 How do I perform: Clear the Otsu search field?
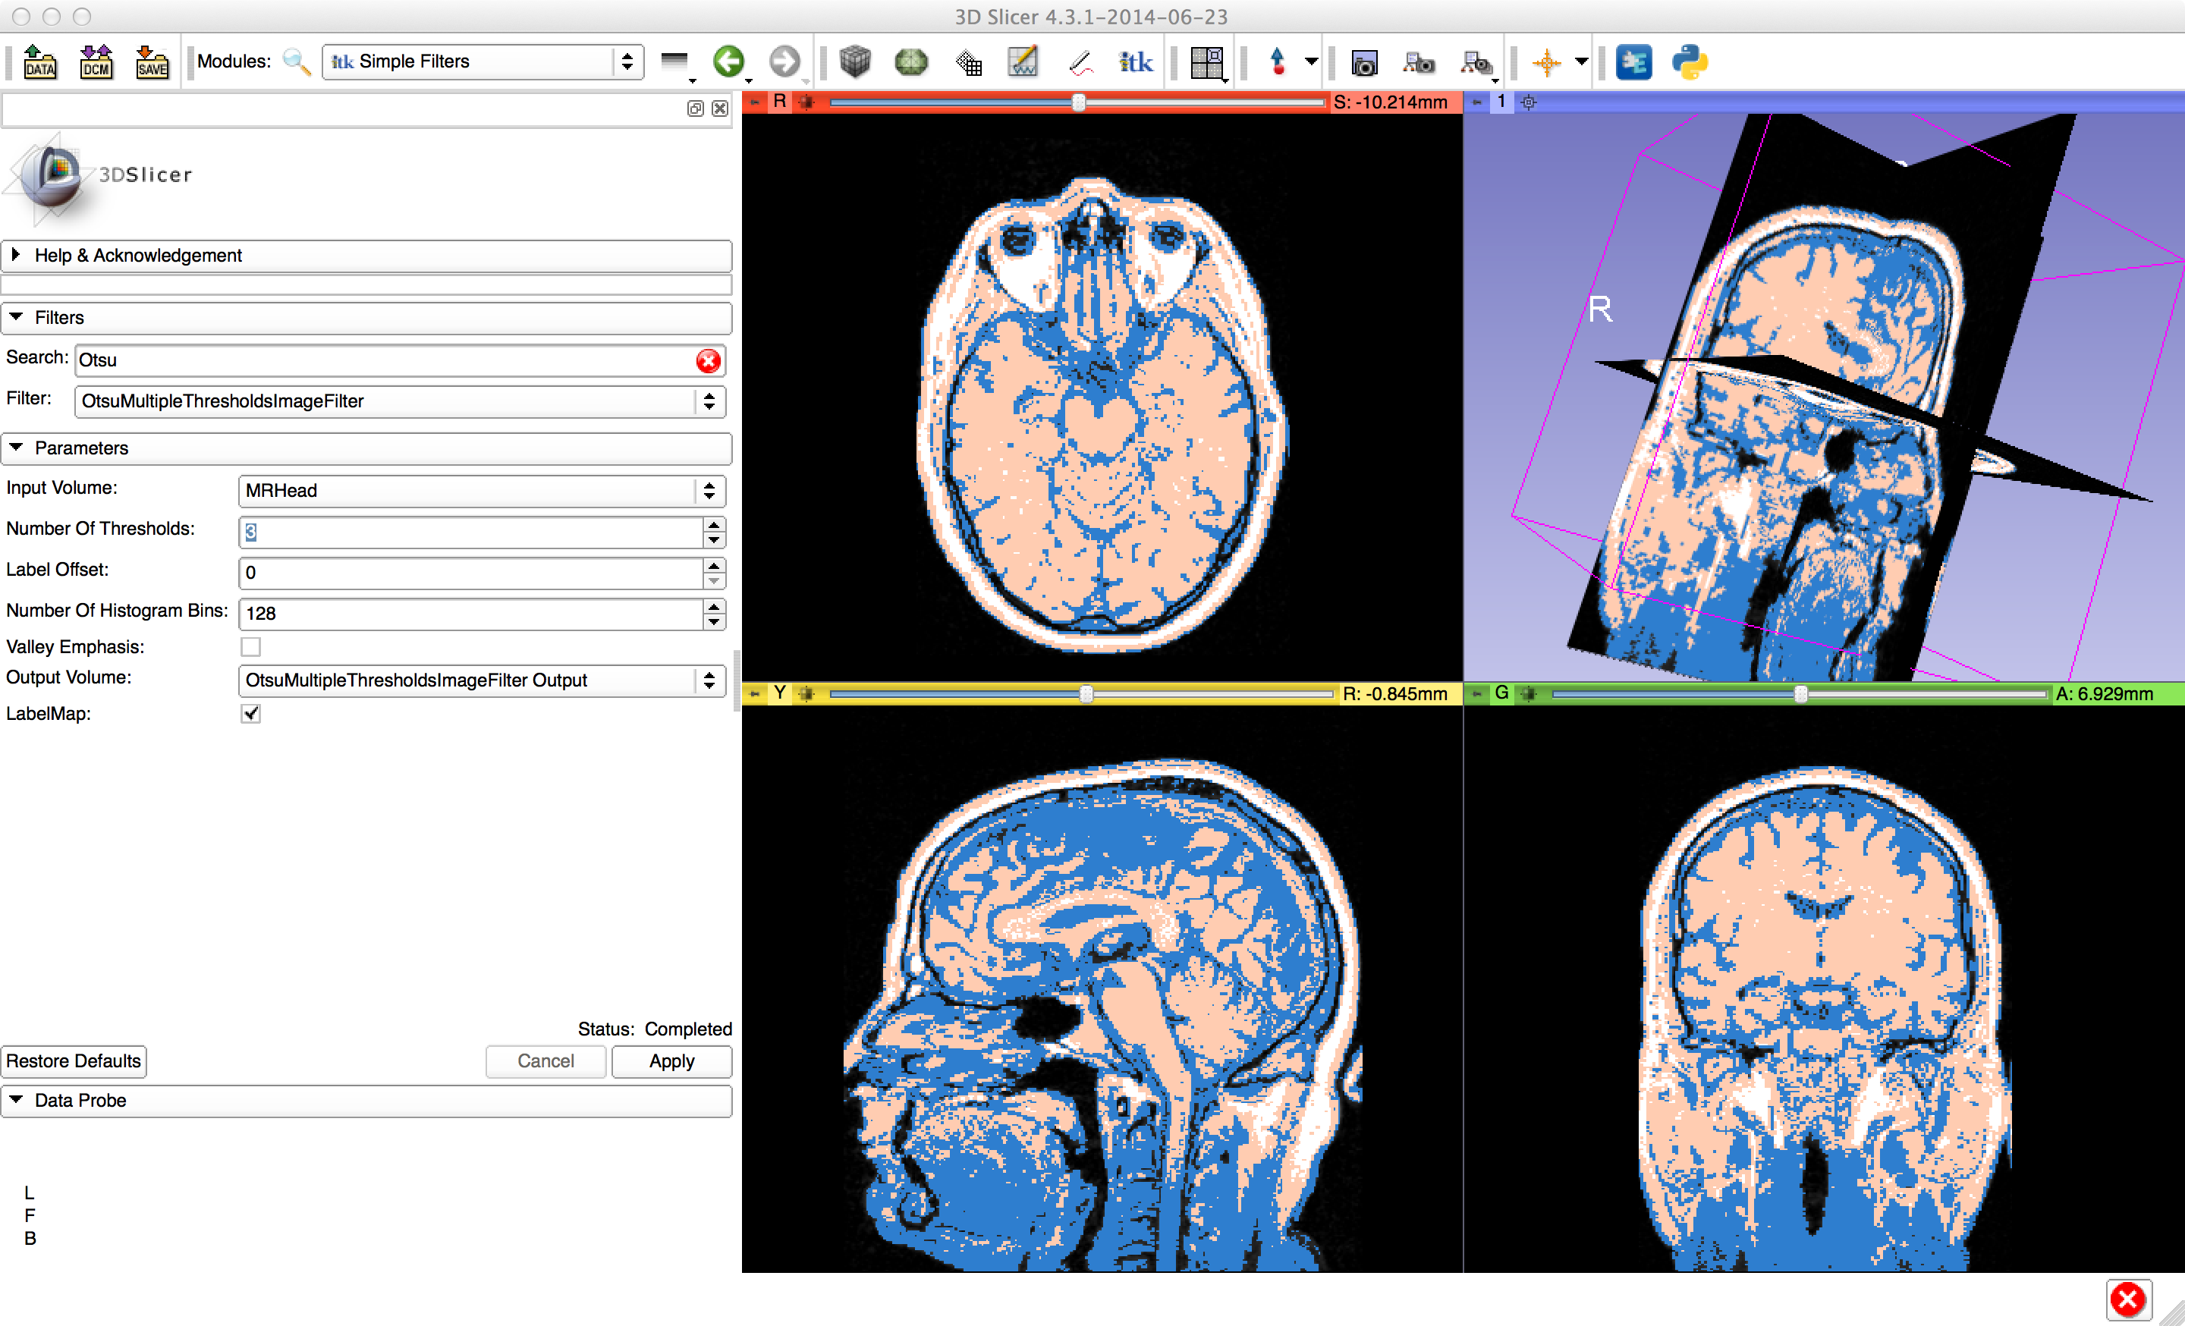click(708, 361)
